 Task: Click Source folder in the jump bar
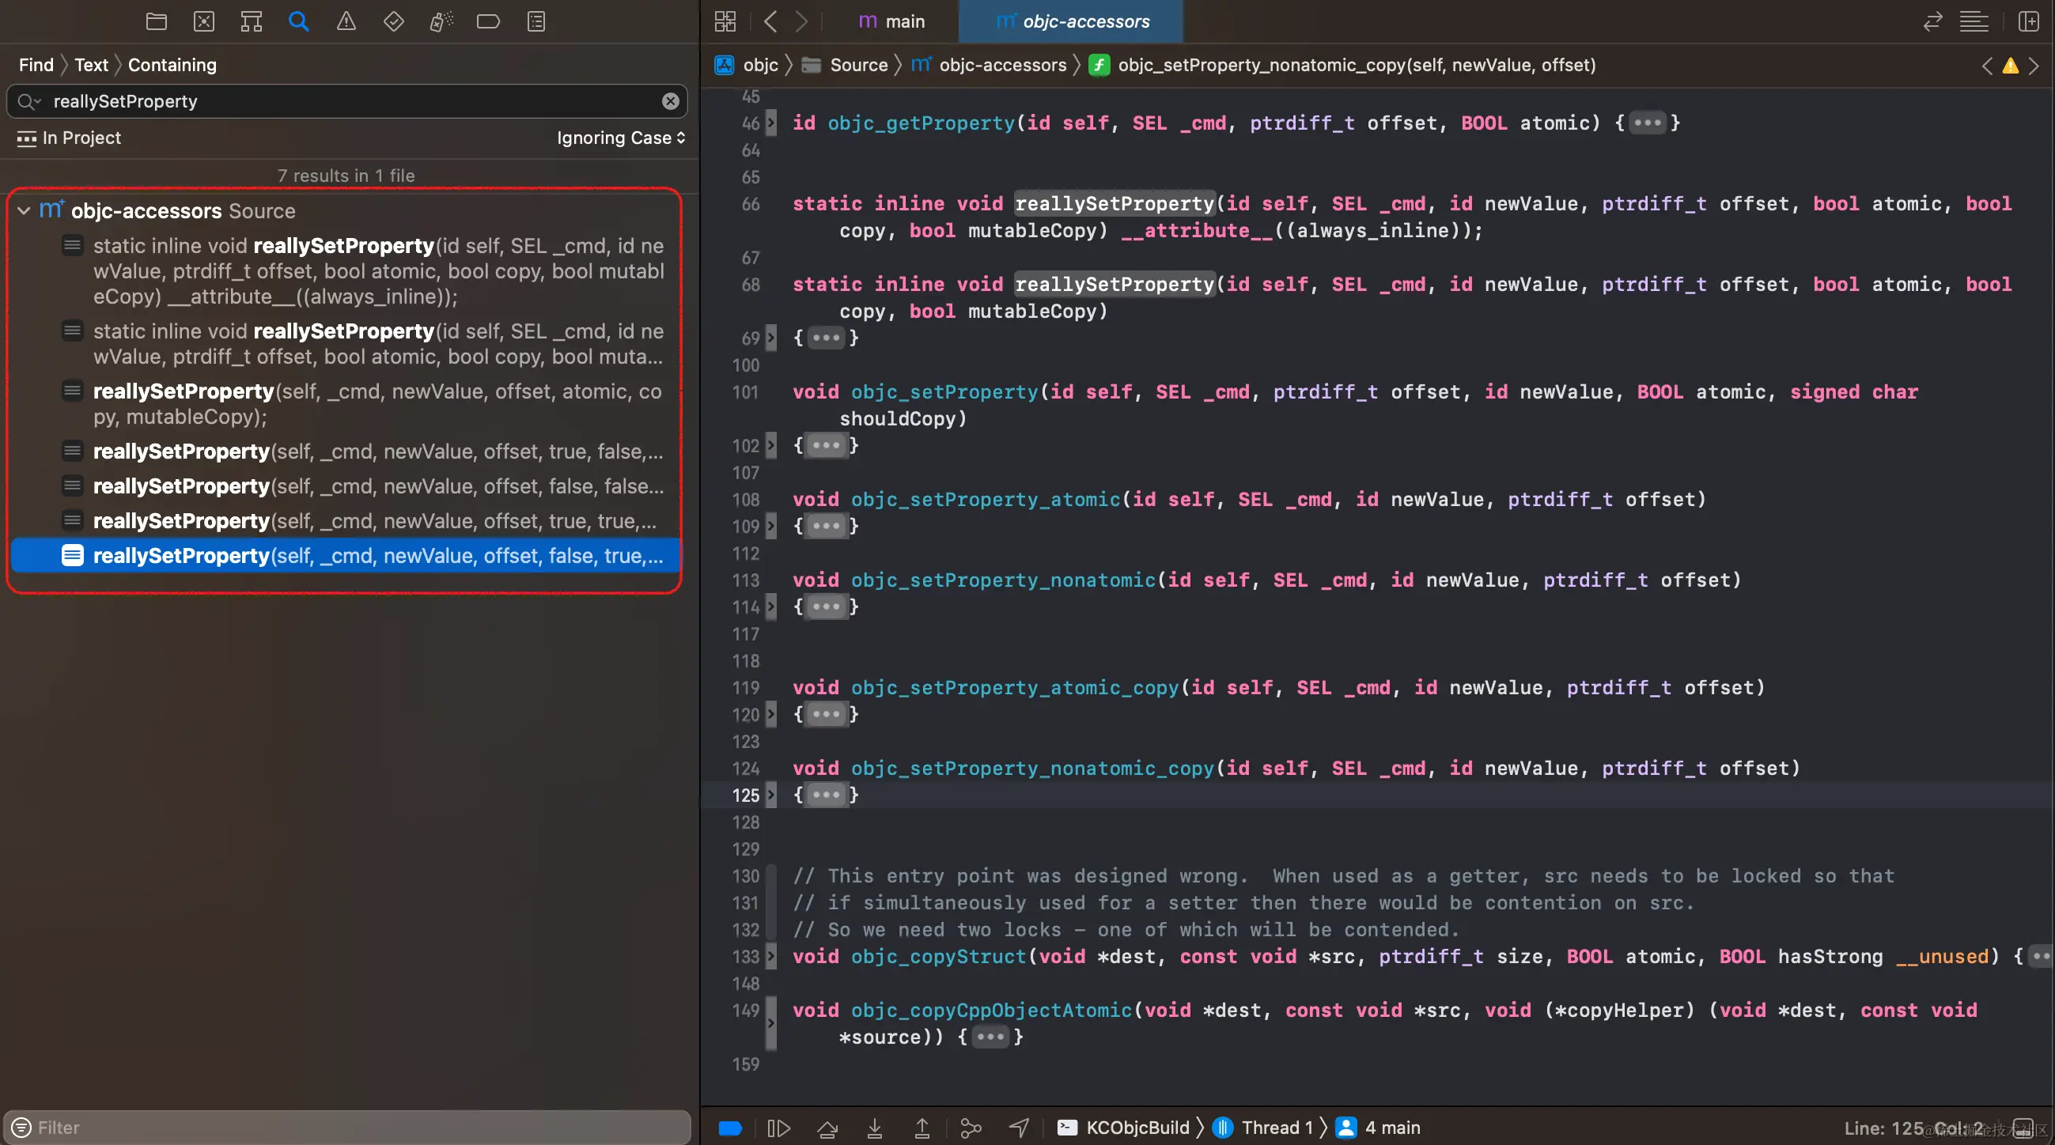[845, 65]
